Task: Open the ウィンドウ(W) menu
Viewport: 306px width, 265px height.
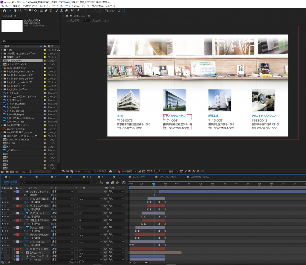Action: tap(98, 6)
